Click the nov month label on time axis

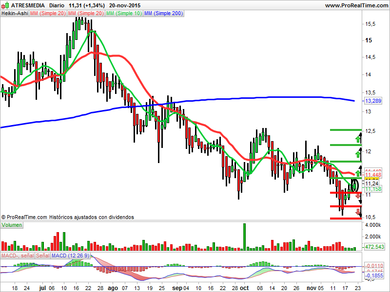point(312,288)
